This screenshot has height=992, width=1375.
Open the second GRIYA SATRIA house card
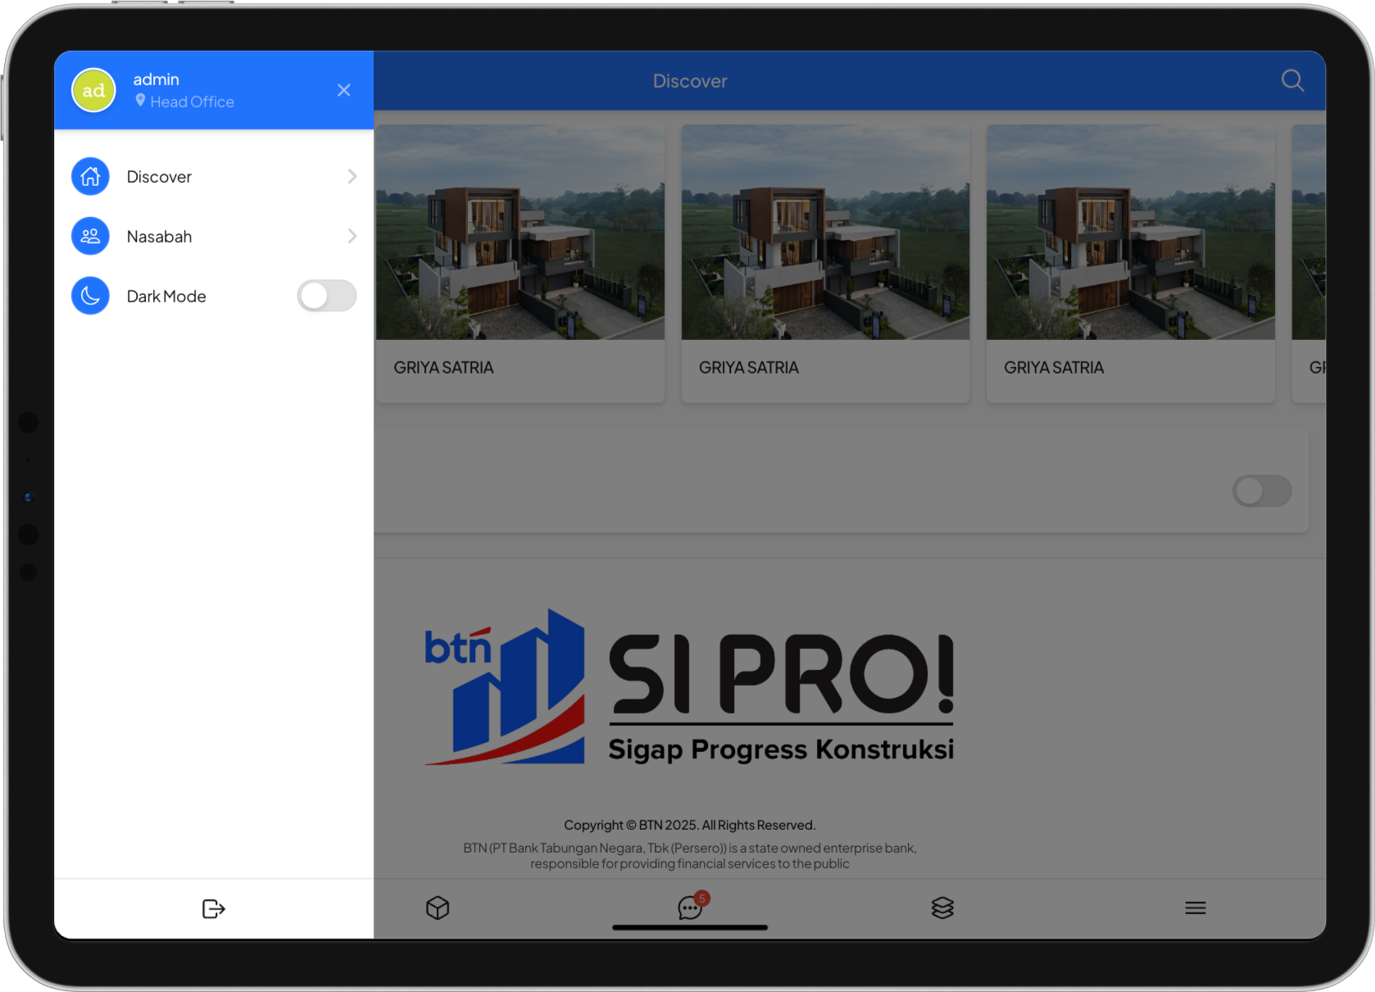[825, 263]
